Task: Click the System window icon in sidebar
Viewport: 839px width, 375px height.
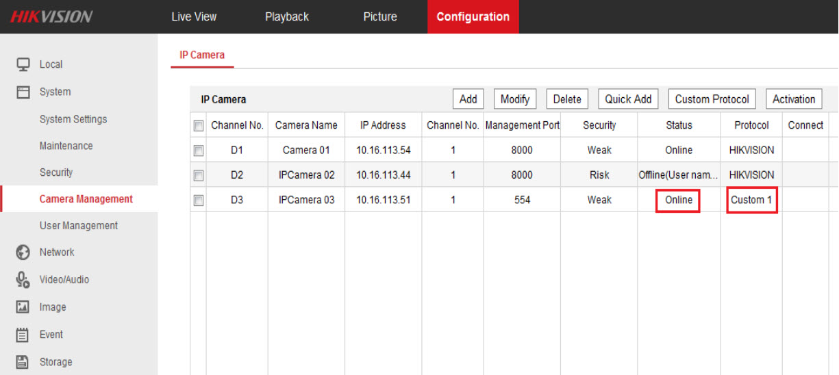Action: coord(23,92)
